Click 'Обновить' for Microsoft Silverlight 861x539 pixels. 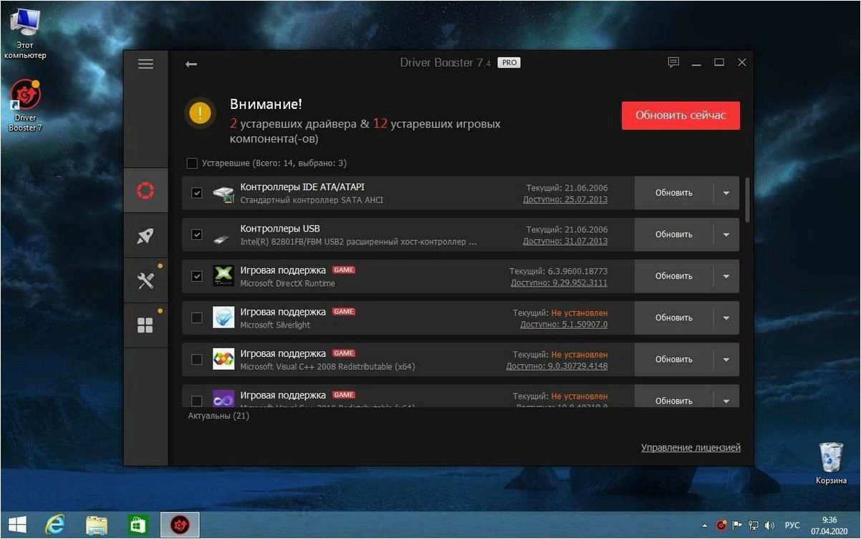tap(674, 318)
